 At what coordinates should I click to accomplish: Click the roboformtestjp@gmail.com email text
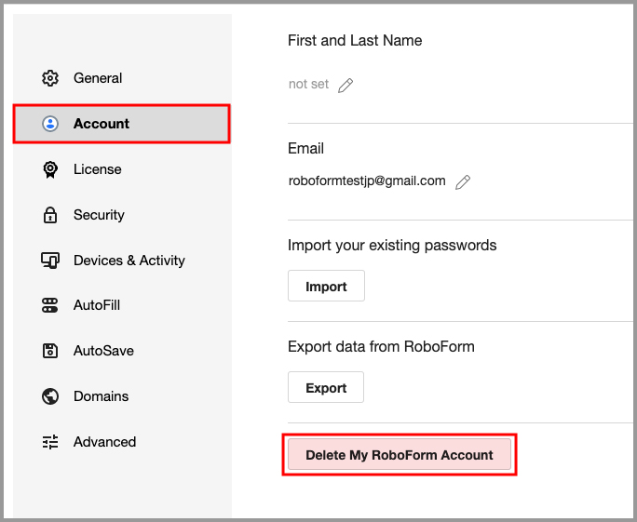pyautogui.click(x=367, y=181)
